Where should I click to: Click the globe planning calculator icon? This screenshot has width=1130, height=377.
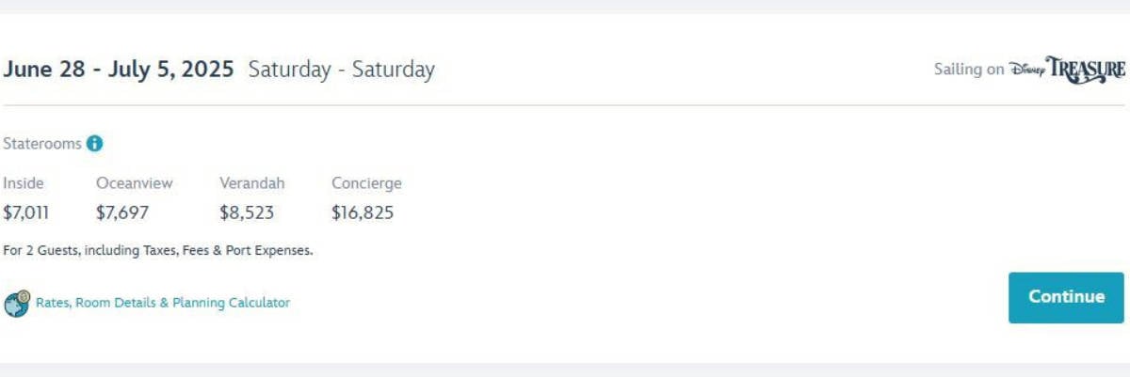(16, 304)
